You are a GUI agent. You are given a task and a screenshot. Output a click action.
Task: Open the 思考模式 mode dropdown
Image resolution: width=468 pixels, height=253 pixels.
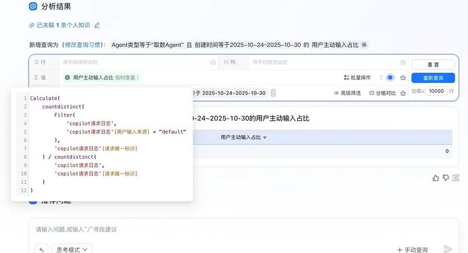coord(72,250)
